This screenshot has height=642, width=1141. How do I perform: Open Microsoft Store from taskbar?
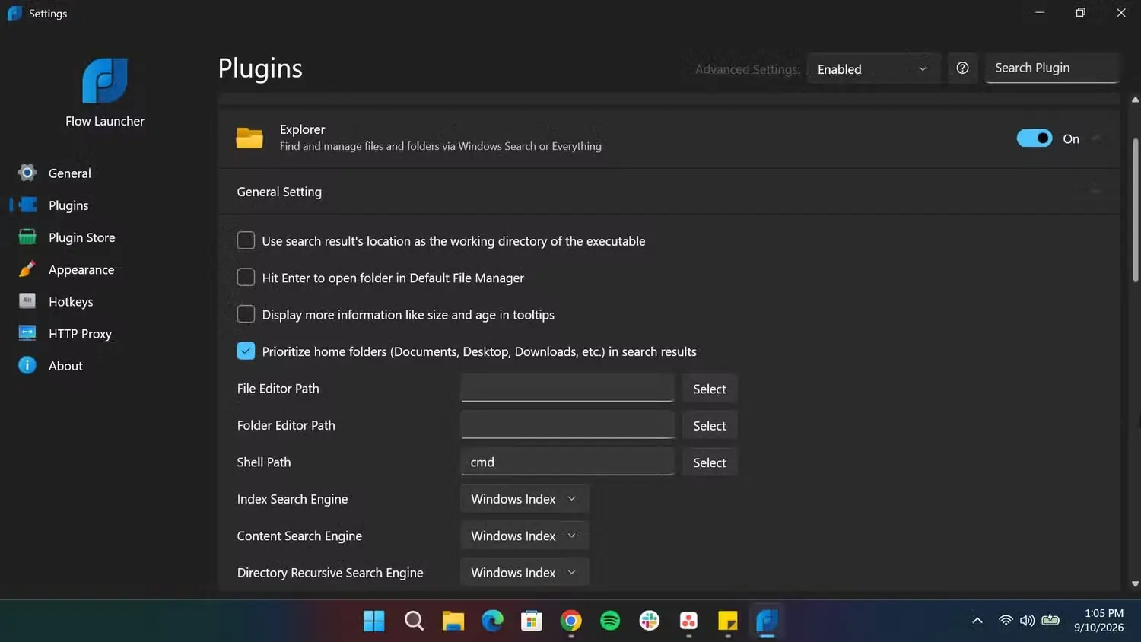[x=532, y=621]
